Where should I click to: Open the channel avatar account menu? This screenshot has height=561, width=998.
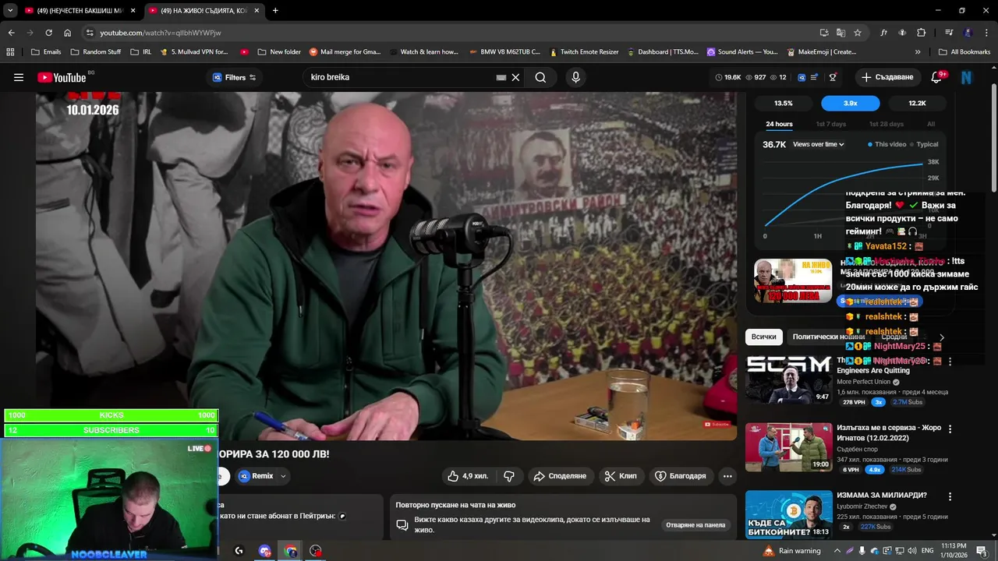tap(967, 77)
